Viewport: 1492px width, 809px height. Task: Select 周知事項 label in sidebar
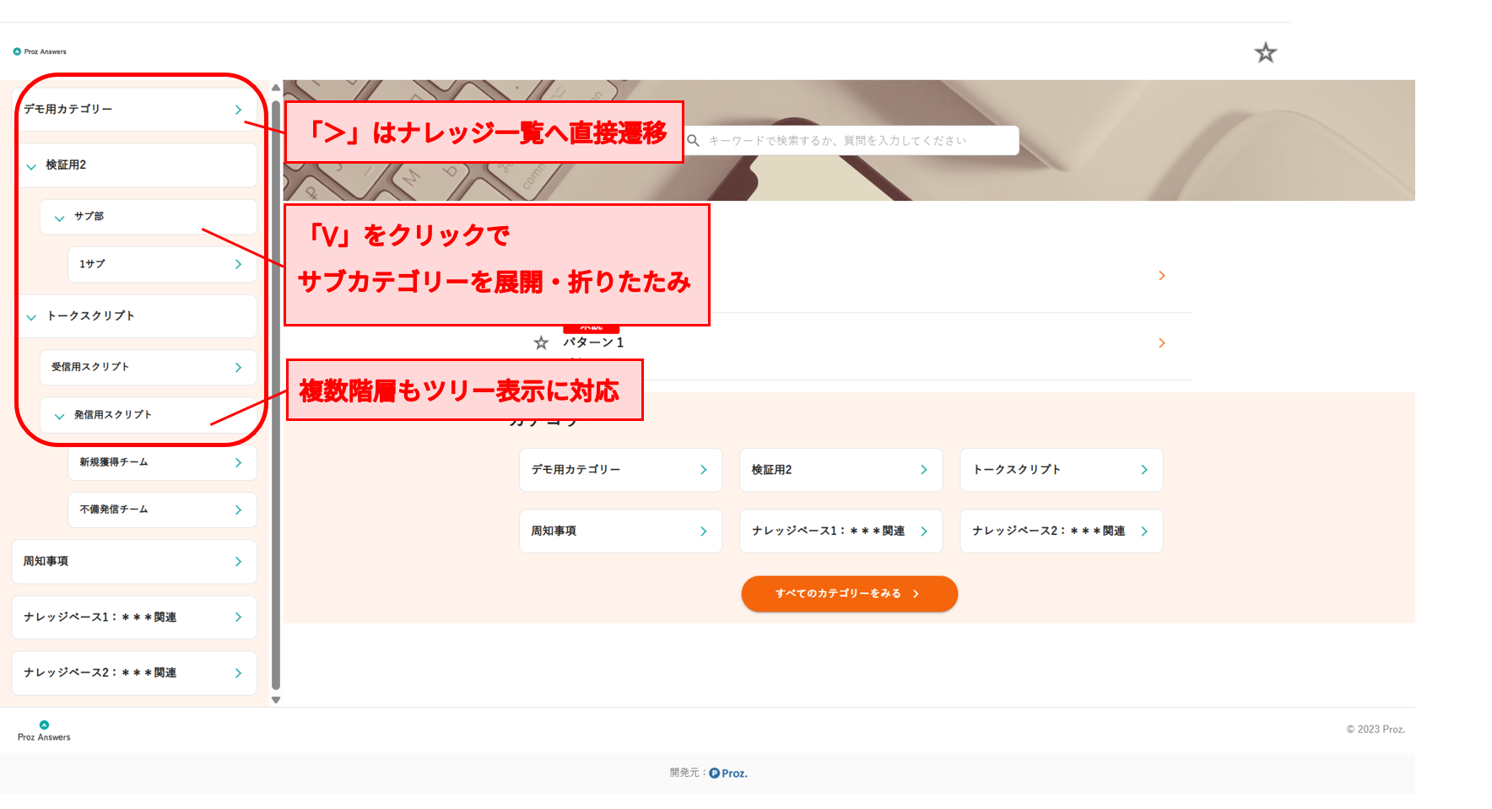(46, 561)
